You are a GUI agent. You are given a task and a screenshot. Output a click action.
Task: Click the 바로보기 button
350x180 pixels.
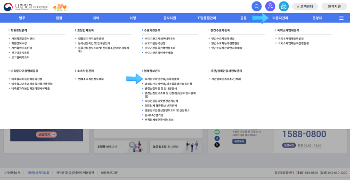coord(239,141)
